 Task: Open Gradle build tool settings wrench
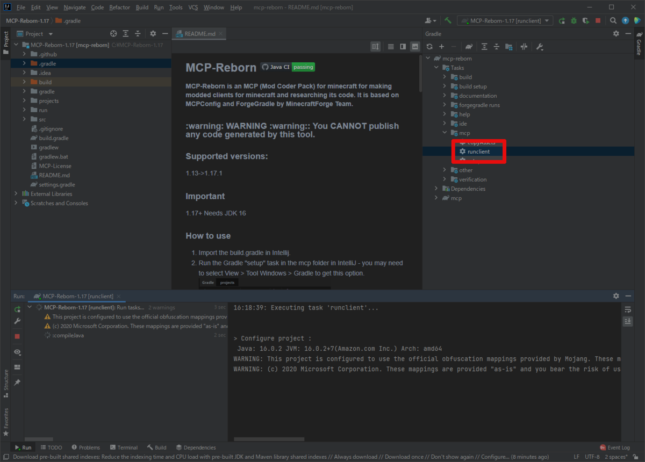point(540,47)
